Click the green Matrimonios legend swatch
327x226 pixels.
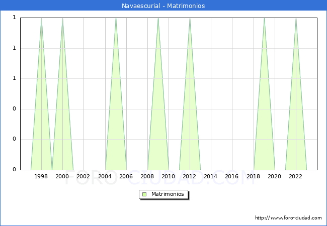coord(144,194)
